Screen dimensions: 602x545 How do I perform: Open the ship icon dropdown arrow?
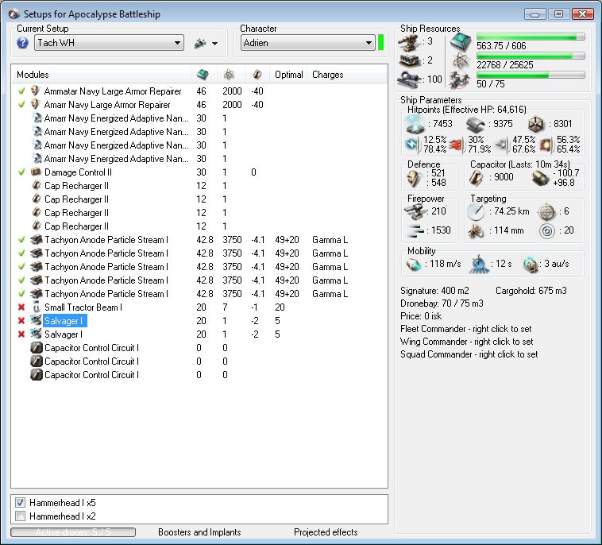click(214, 44)
